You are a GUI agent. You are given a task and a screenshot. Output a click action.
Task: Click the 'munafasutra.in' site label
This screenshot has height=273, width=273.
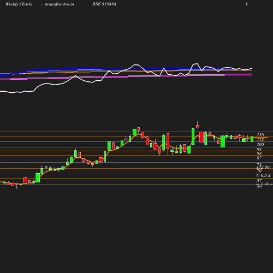(60, 4)
